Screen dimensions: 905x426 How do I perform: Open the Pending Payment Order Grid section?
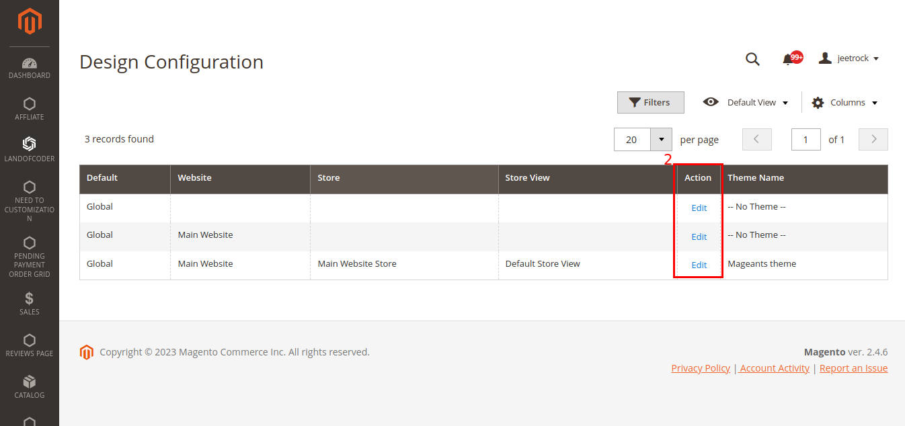pos(29,250)
